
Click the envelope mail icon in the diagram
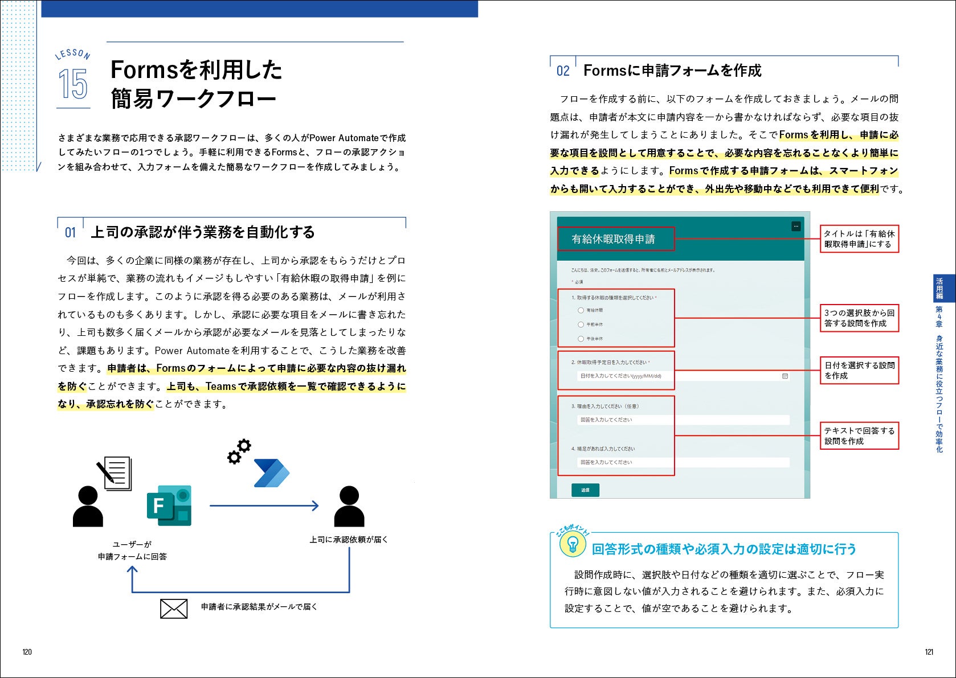point(174,609)
